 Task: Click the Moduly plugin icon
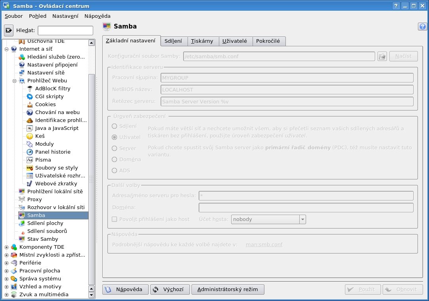click(30, 144)
